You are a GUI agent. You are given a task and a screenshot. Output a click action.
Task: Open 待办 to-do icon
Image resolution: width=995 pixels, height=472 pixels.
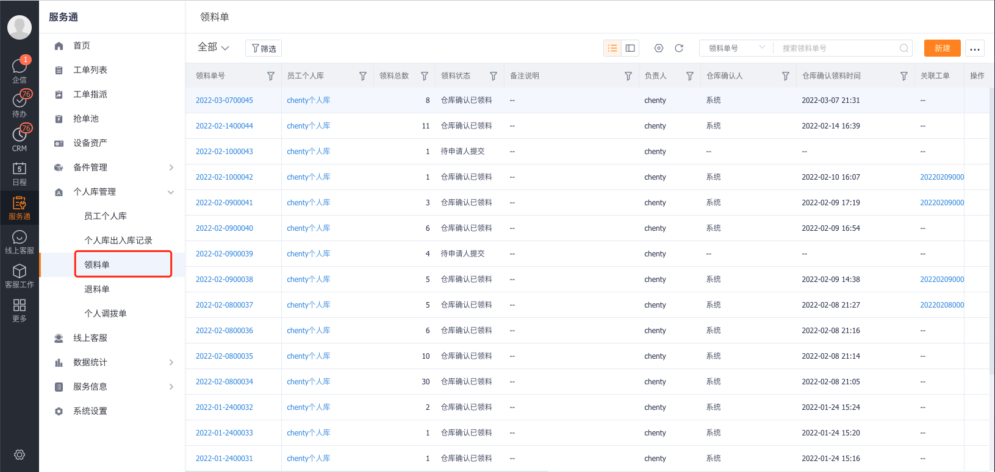point(20,104)
